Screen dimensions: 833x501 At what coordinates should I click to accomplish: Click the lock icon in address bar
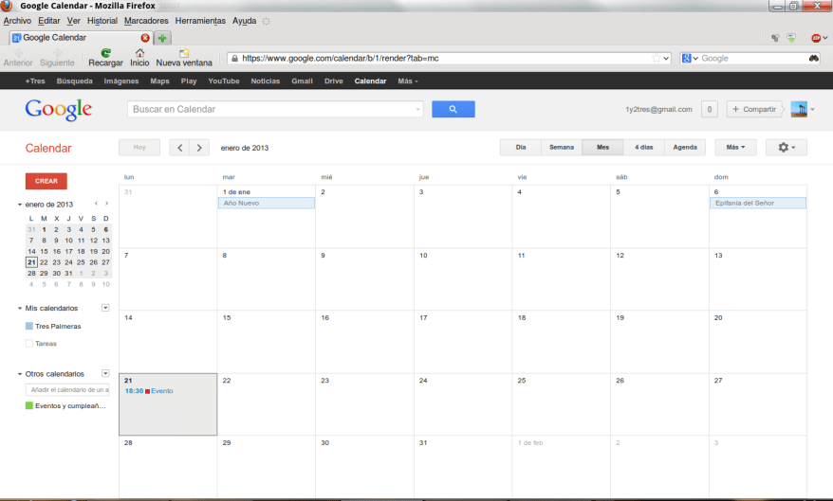pyautogui.click(x=234, y=59)
